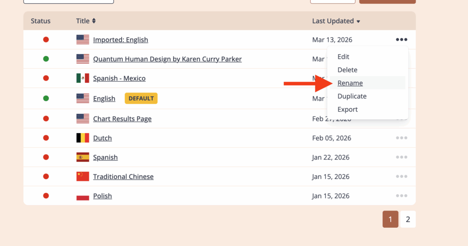Open three-dot menu for Dutch row

tap(401, 138)
